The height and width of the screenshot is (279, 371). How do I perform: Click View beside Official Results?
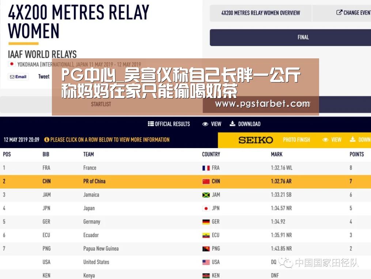(x=216, y=124)
